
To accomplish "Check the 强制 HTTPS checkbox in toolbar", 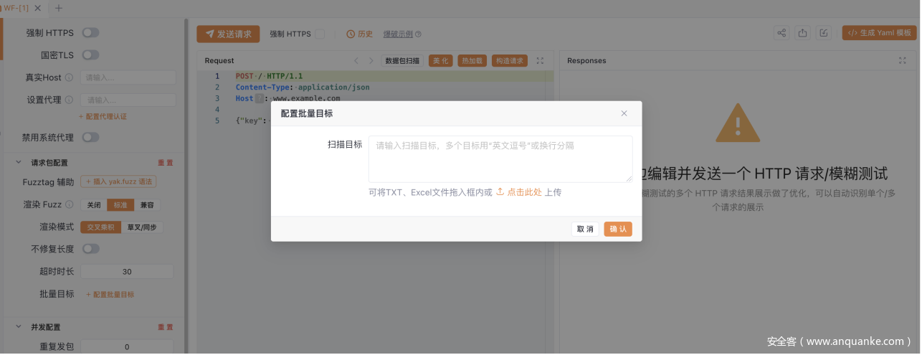I will click(320, 34).
